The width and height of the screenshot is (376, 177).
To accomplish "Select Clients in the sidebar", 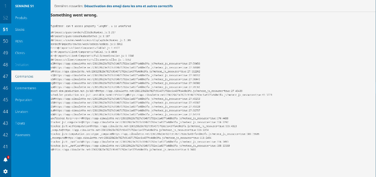I will pyautogui.click(x=20, y=53).
